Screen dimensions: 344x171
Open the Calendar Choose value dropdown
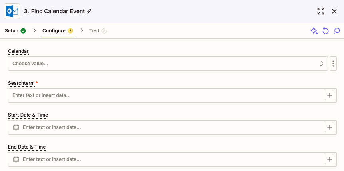click(x=168, y=64)
